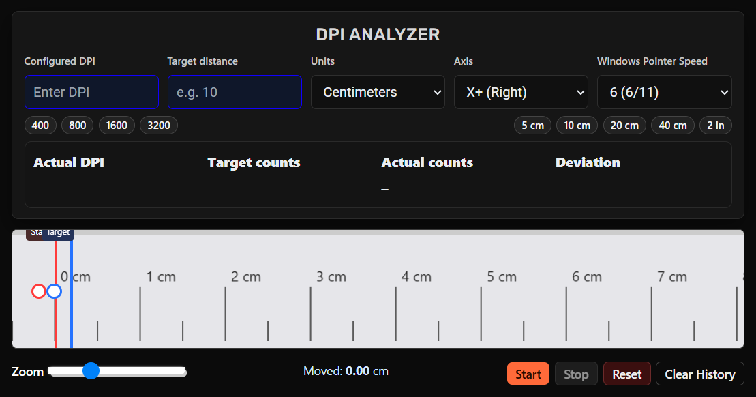Open the Windows Pointer Speed dropdown
Image resolution: width=756 pixels, height=397 pixels.
click(664, 91)
